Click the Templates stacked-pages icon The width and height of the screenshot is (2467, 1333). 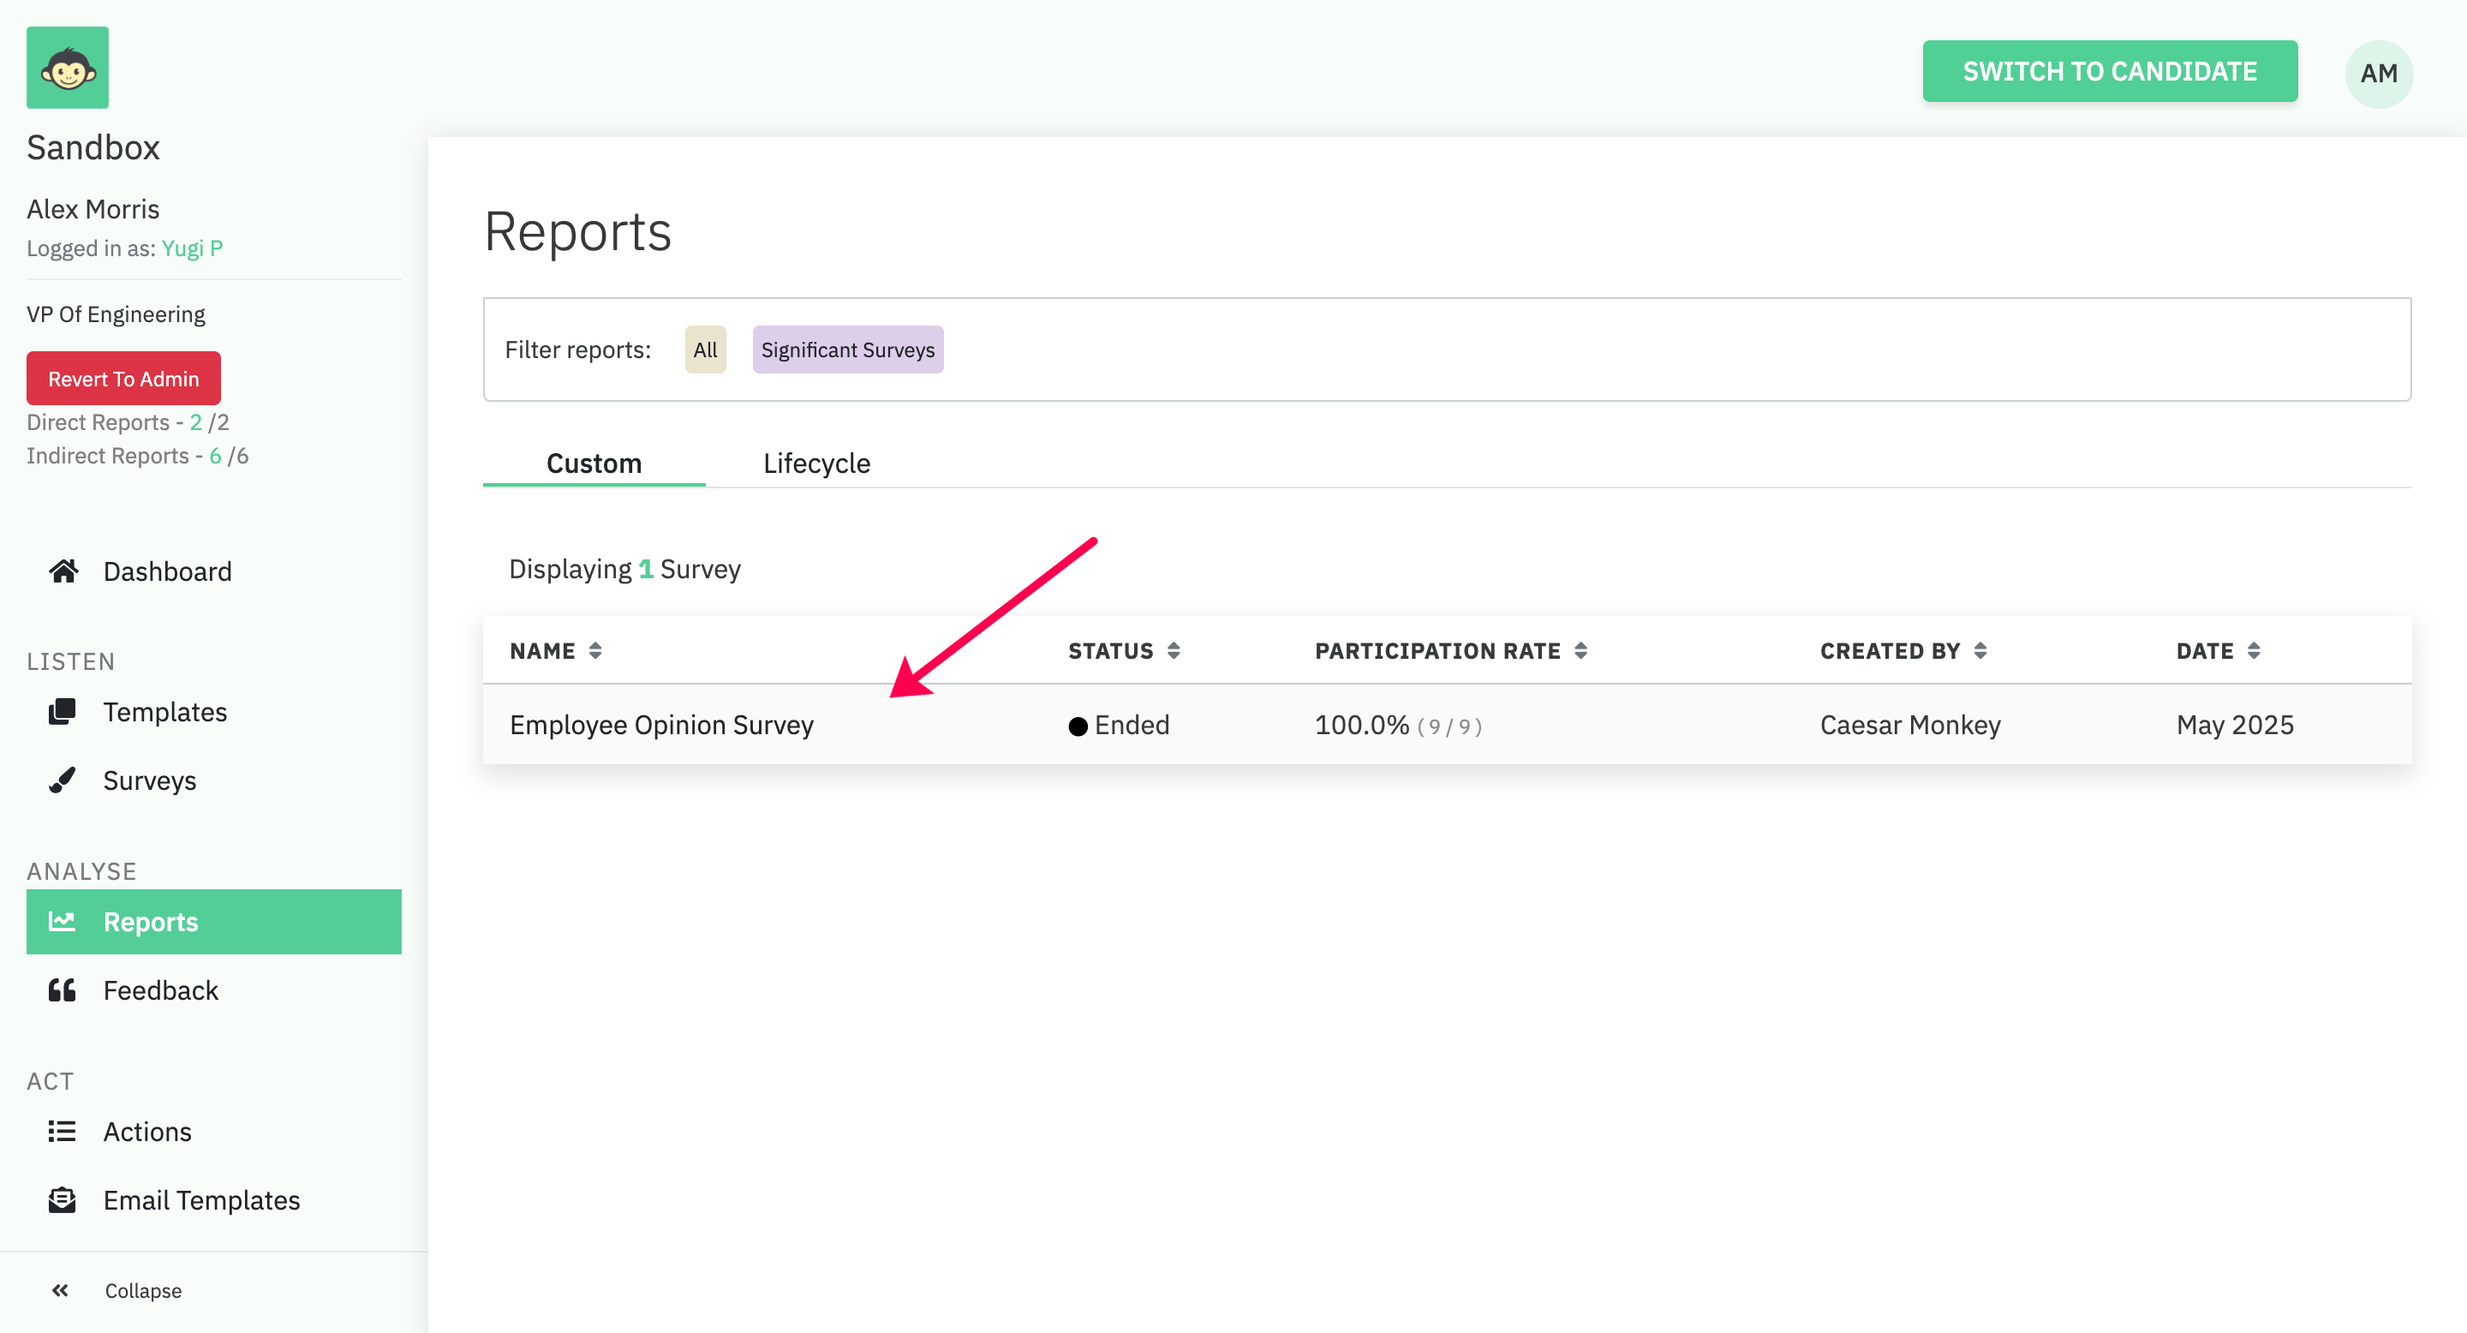[63, 712]
